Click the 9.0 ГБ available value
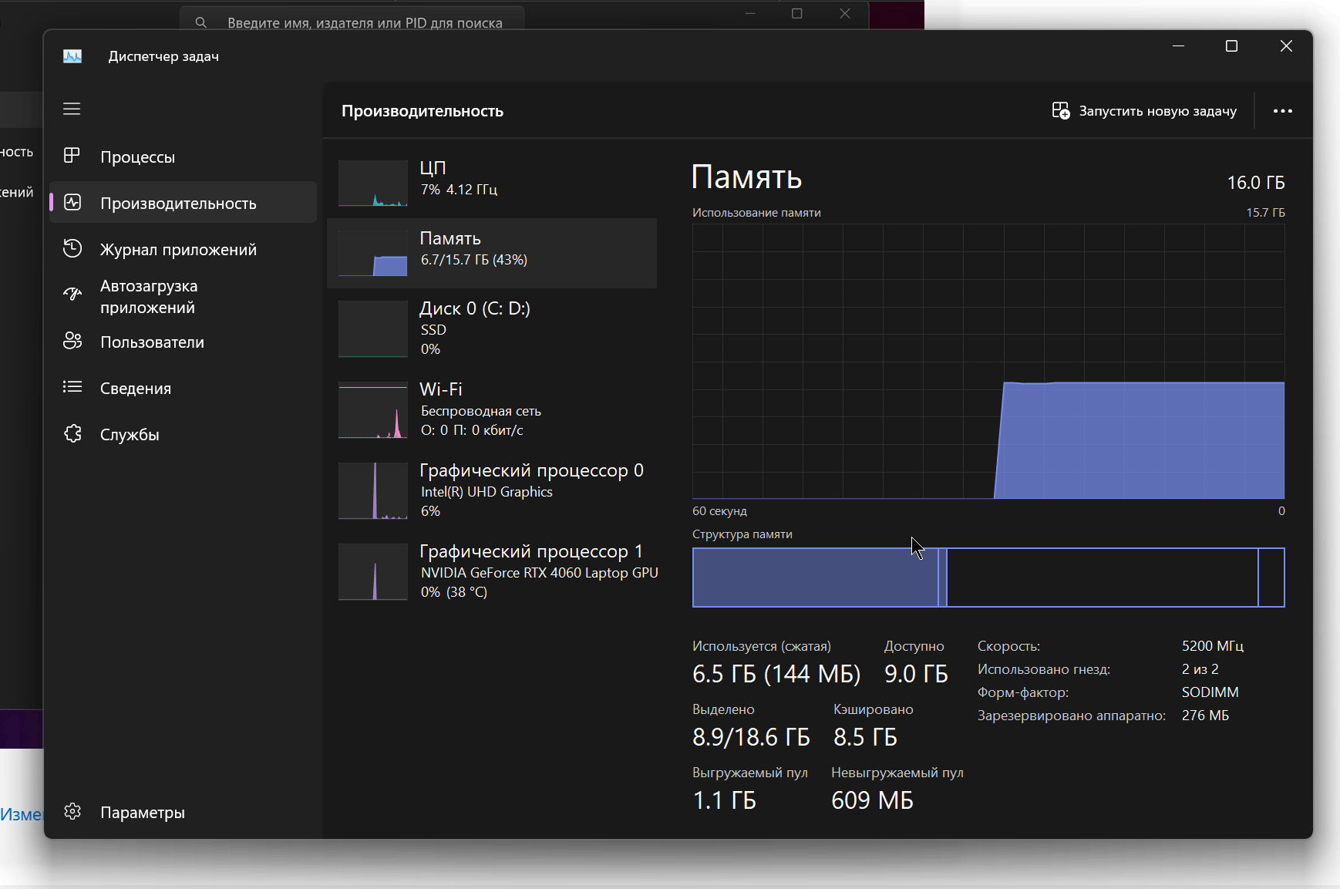This screenshot has height=889, width=1340. [916, 674]
